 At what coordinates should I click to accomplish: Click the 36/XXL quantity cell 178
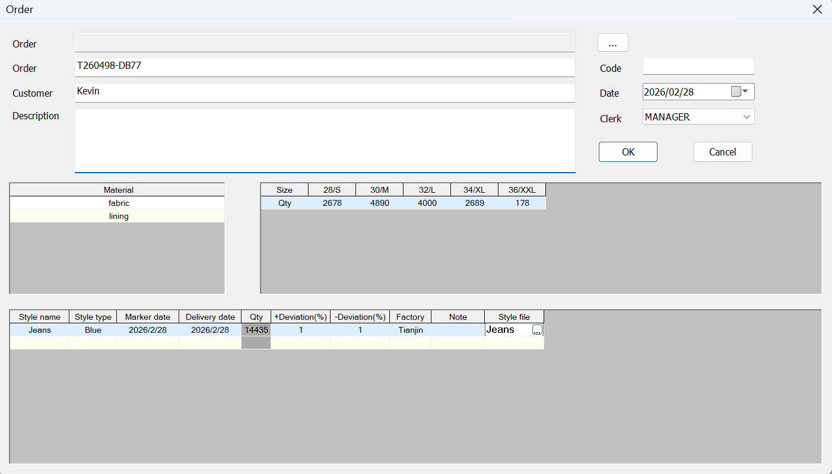pos(522,203)
